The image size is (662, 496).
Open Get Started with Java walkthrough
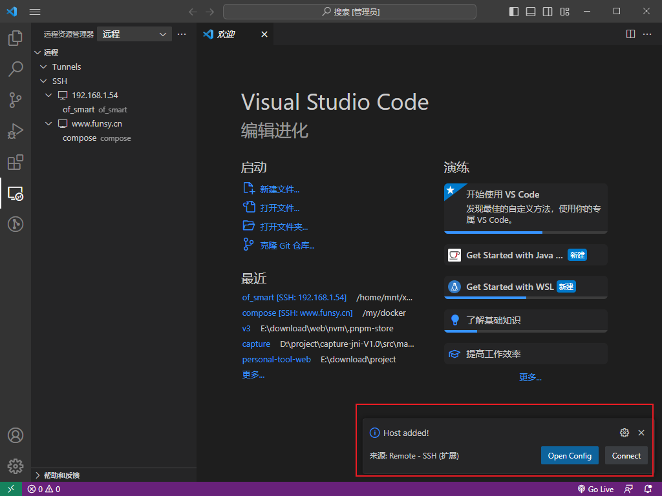point(526,255)
